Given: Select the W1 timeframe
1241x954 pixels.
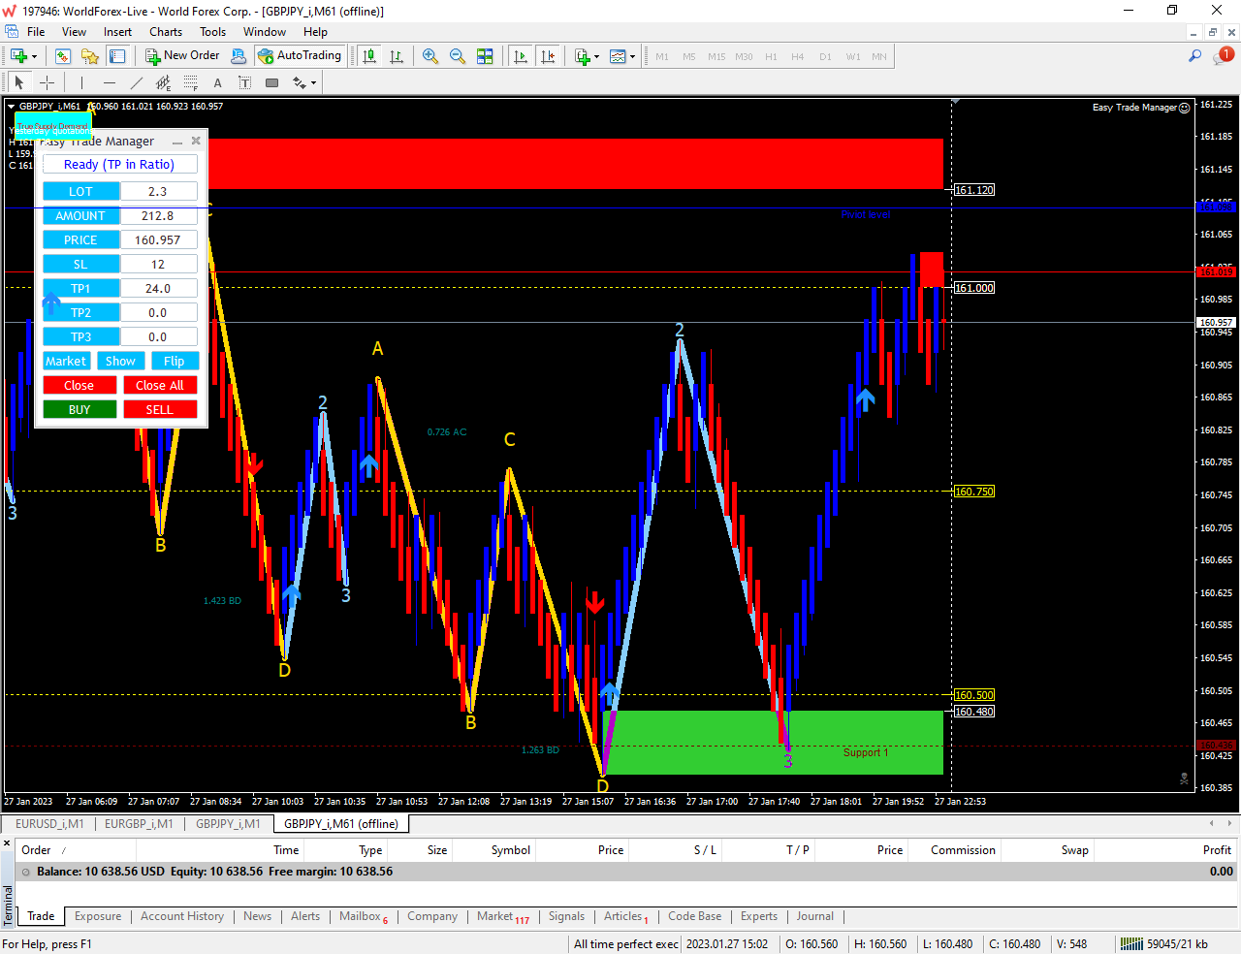Looking at the screenshot, I should click(x=852, y=56).
